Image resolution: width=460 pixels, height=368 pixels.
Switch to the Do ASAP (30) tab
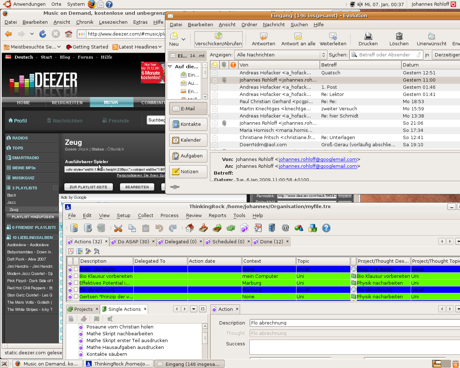click(x=133, y=241)
